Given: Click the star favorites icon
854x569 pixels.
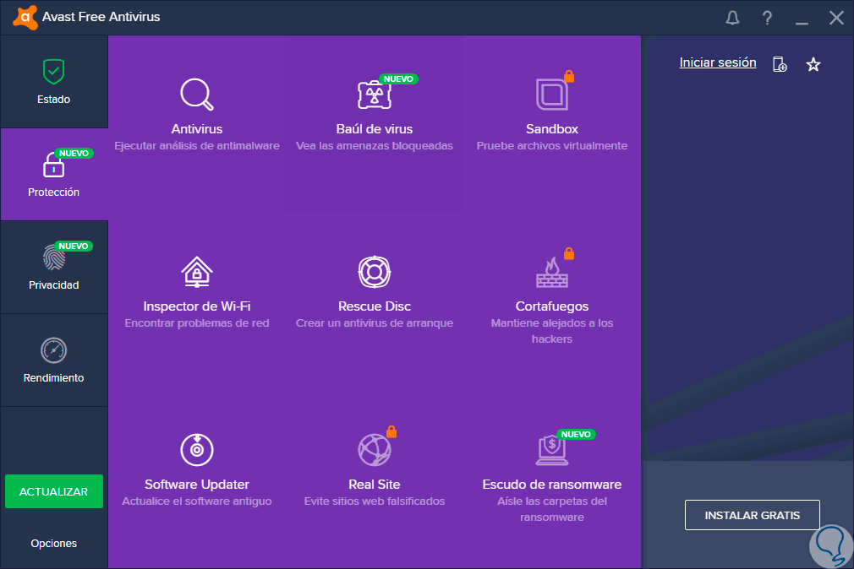Looking at the screenshot, I should click(813, 65).
